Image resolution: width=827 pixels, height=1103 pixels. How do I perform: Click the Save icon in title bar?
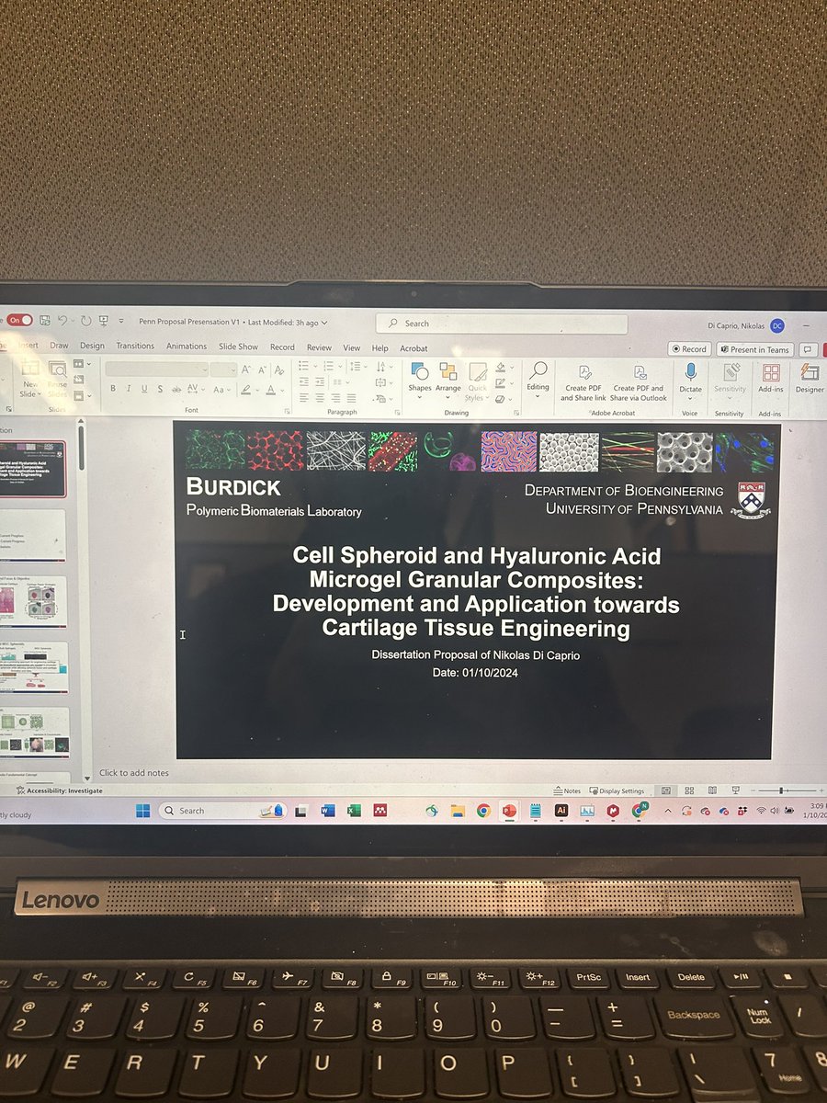pyautogui.click(x=45, y=321)
